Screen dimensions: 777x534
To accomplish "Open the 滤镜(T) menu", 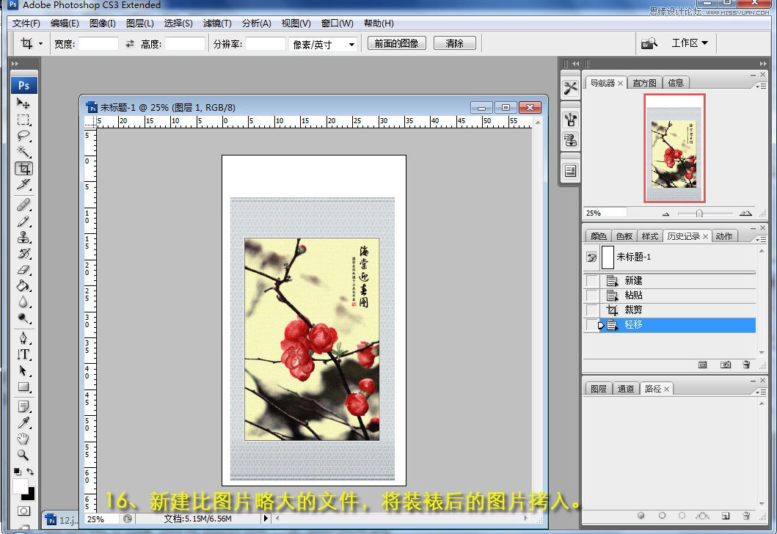I will tap(217, 23).
